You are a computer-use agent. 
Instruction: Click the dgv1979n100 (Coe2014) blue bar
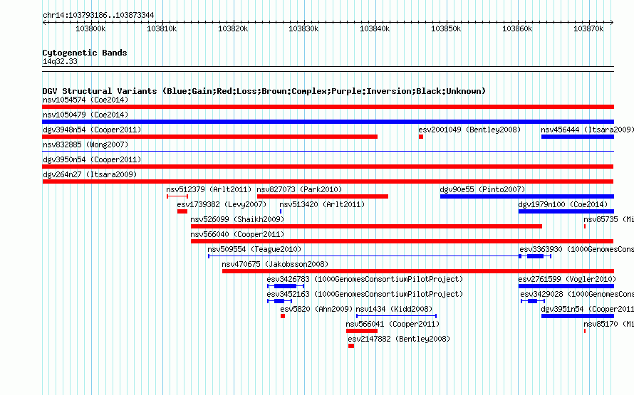(x=566, y=211)
